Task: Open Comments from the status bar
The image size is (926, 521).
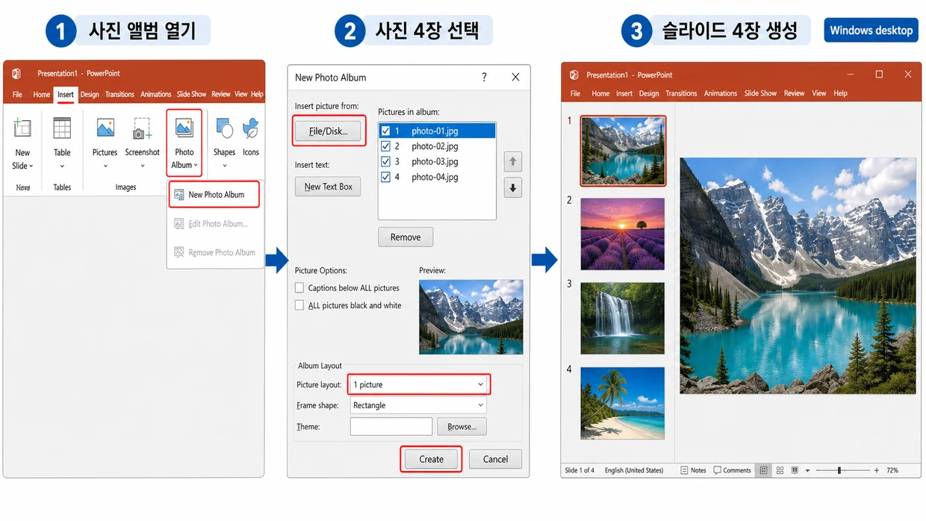Action: coord(733,470)
